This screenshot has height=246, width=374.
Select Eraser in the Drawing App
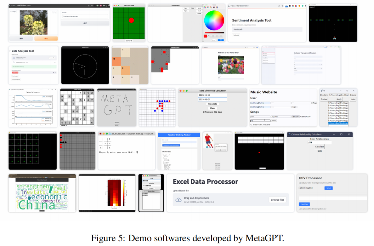click(x=199, y=13)
